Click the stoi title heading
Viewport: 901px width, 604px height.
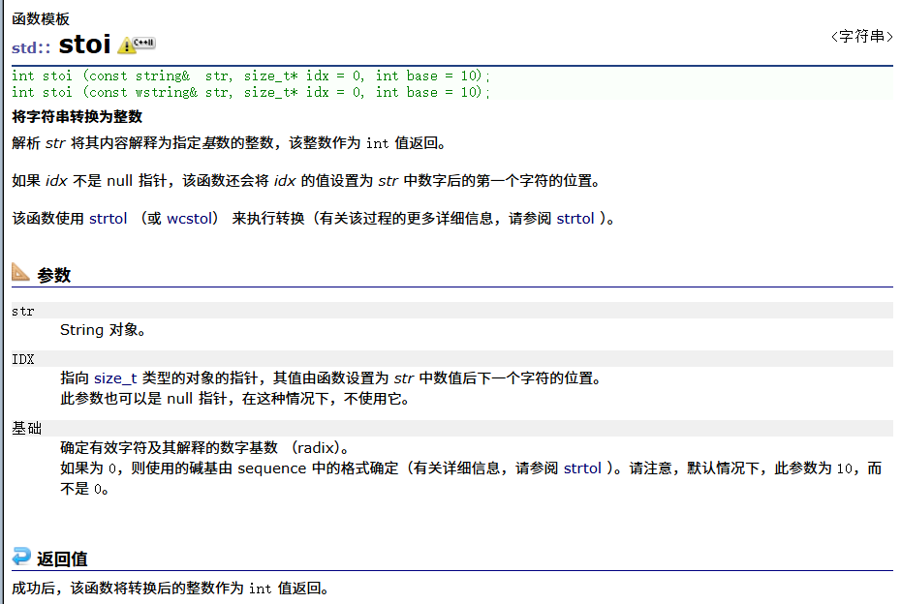click(84, 45)
